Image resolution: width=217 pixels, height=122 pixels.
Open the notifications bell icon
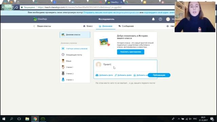(x=153, y=19)
